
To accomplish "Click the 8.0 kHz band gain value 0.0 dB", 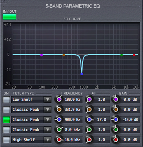I will pos(130,130).
